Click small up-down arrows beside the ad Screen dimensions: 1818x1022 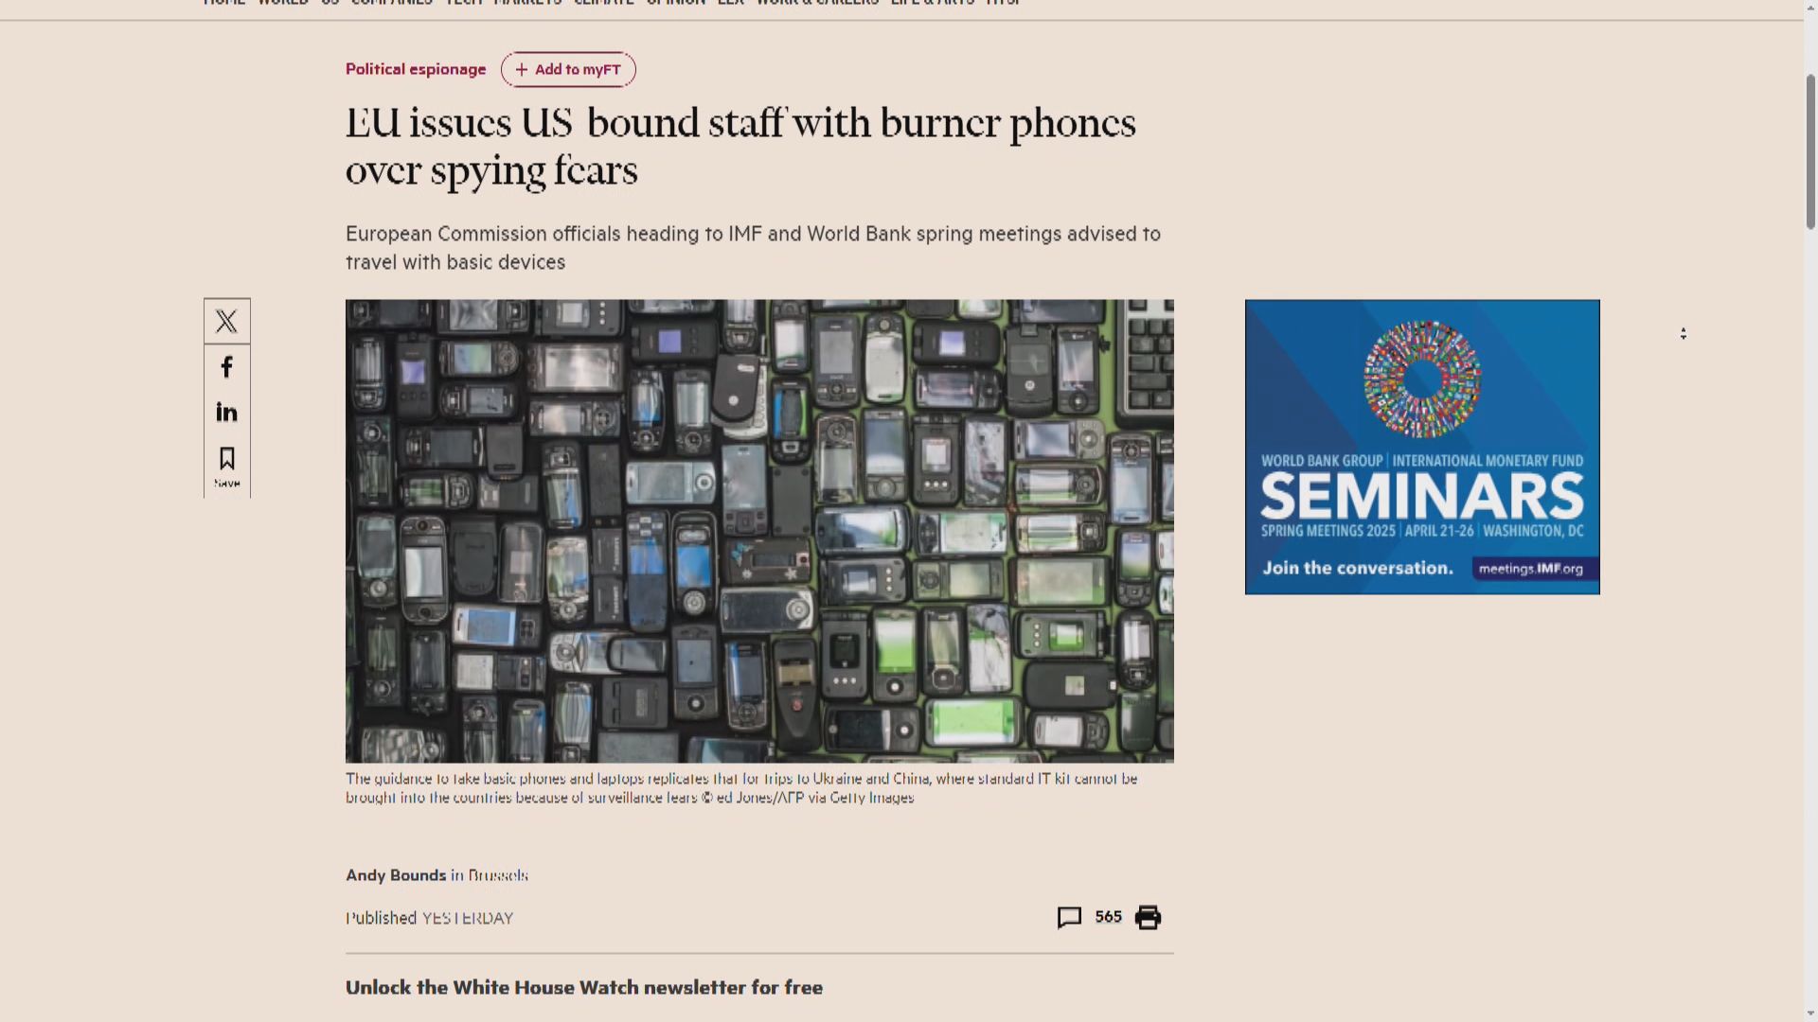click(1684, 334)
